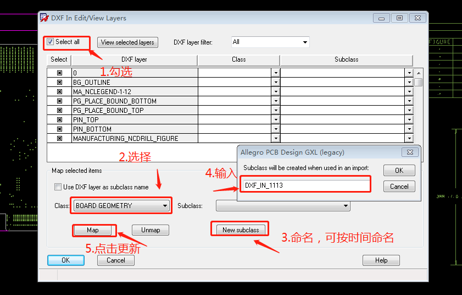This screenshot has height=295, width=462.
Task: Click View selected layers button
Action: click(x=127, y=42)
